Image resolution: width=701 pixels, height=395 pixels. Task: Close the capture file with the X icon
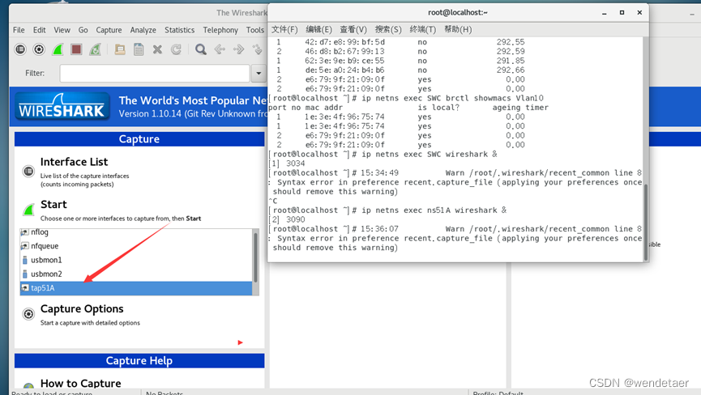click(157, 49)
